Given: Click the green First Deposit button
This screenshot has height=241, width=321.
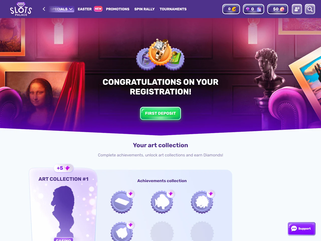Looking at the screenshot, I should [x=160, y=113].
